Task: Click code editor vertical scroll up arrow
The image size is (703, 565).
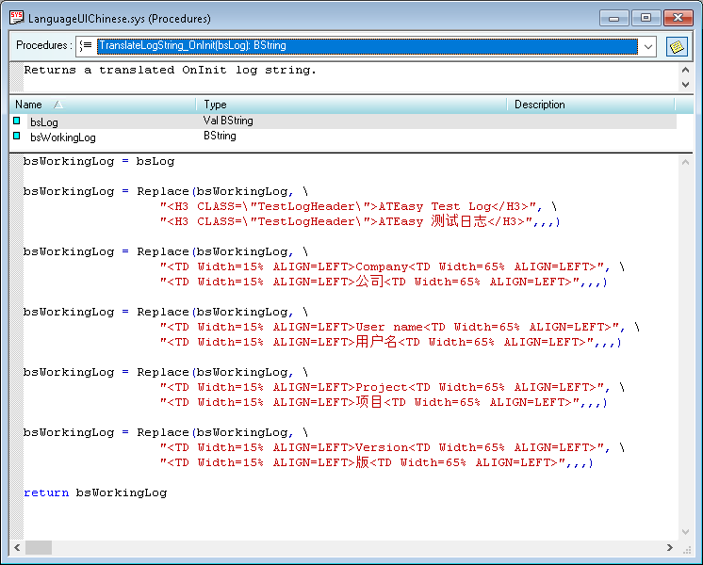Action: click(x=685, y=162)
